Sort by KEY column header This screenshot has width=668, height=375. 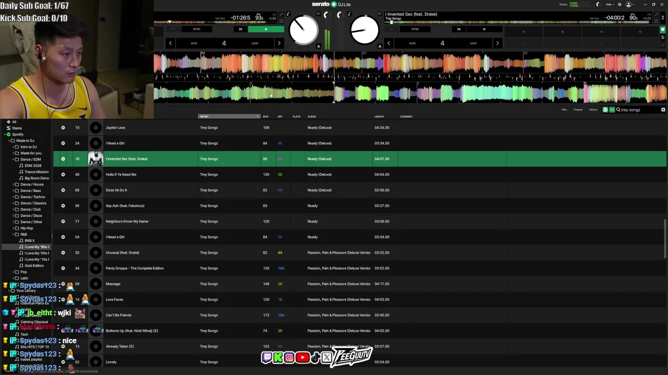(280, 117)
